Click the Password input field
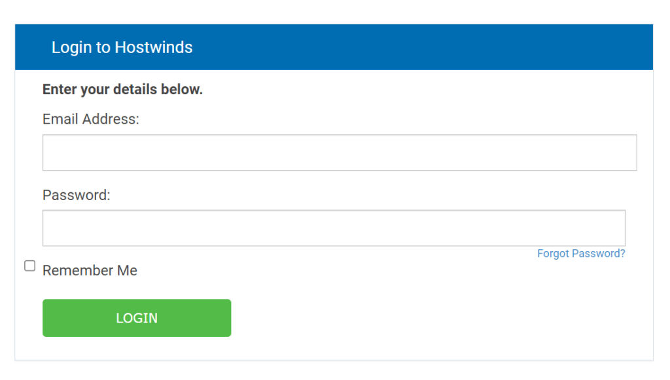 [x=334, y=228]
